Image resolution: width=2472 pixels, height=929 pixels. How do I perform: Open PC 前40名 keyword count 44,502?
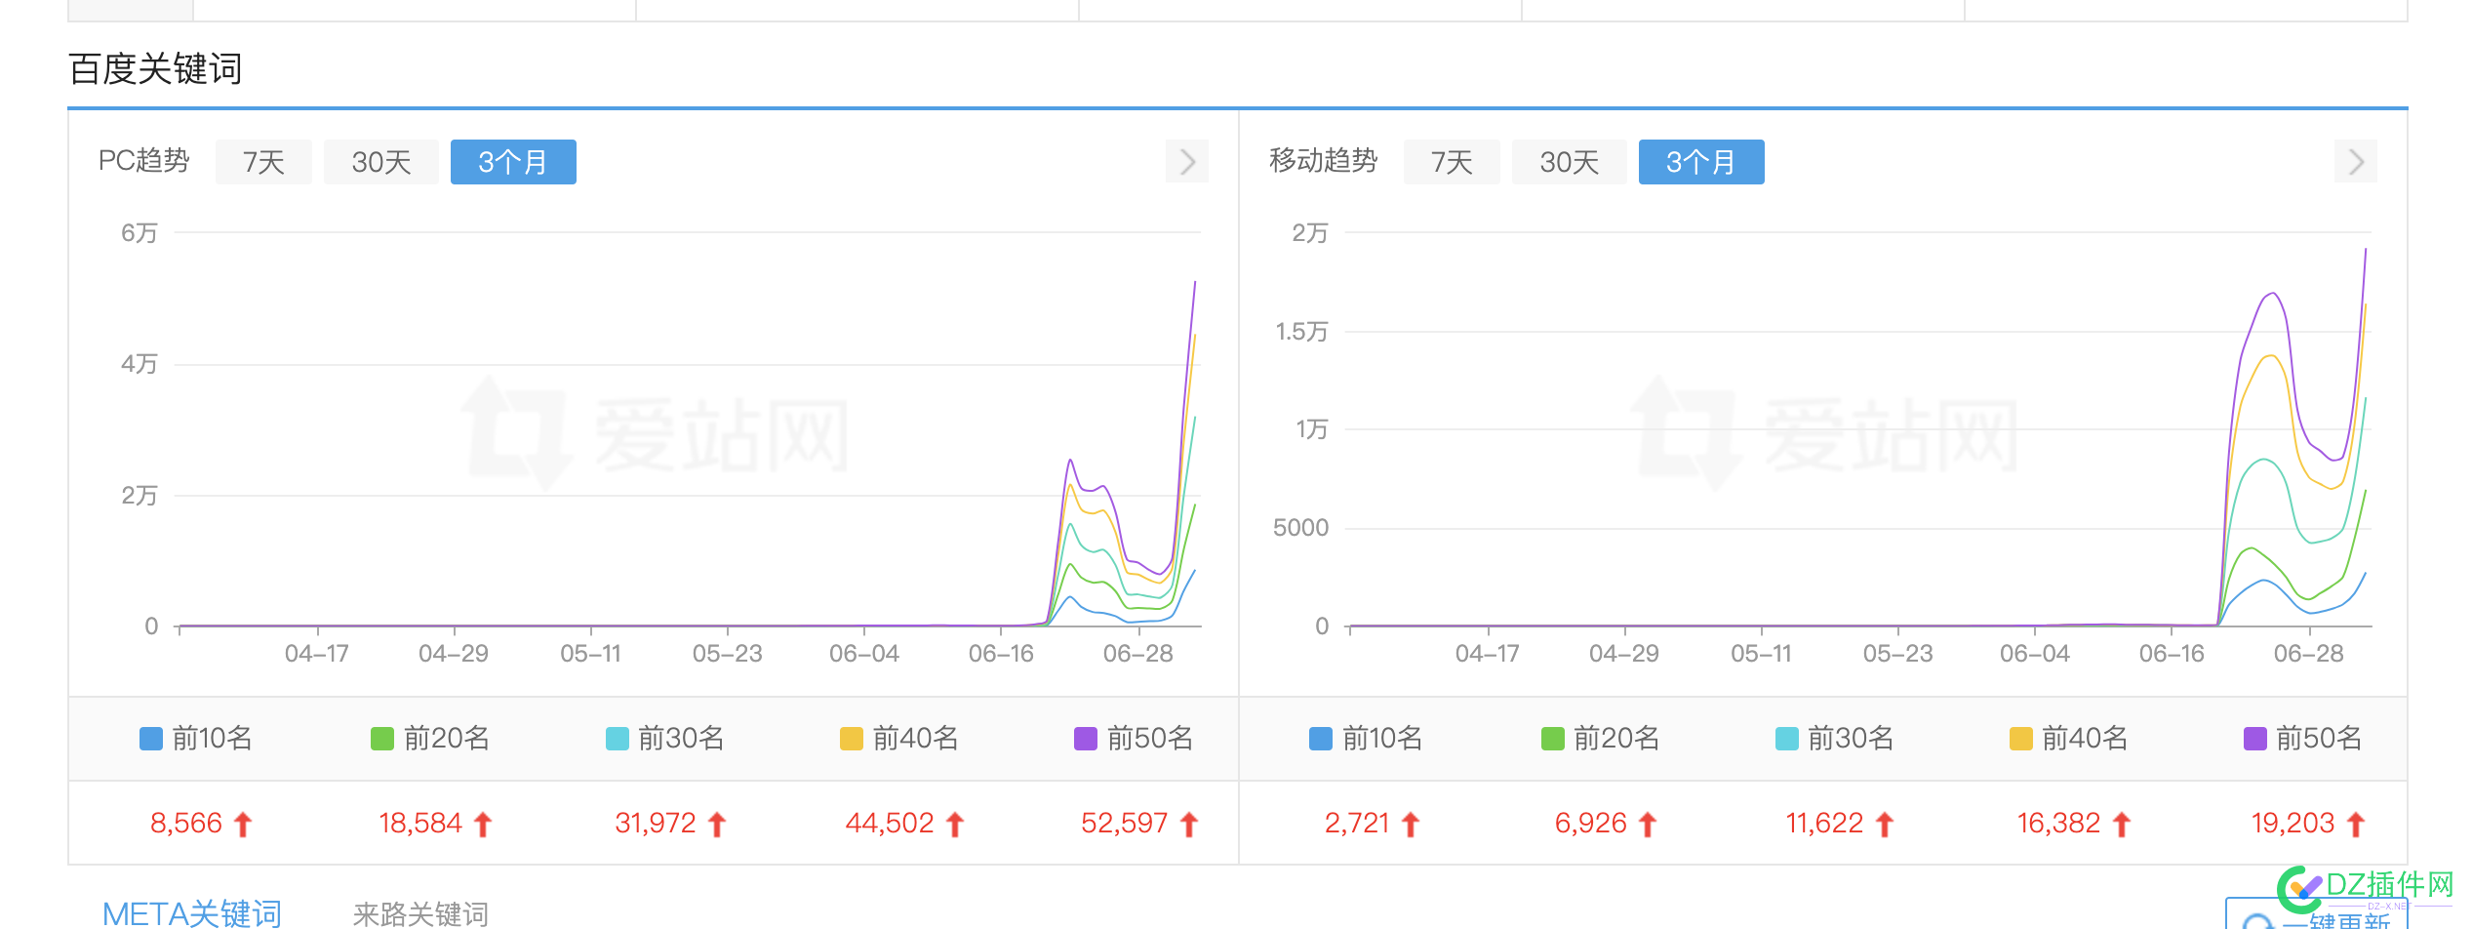point(890,824)
